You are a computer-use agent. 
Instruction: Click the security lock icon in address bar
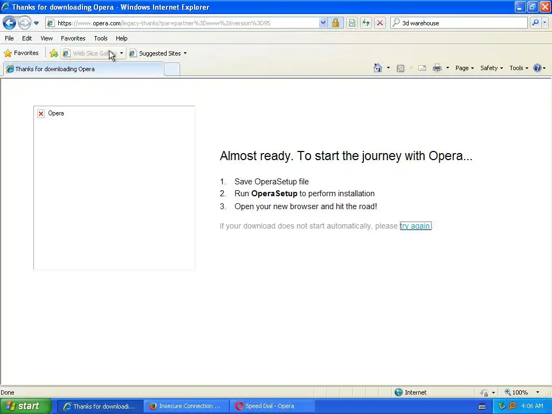[335, 23]
